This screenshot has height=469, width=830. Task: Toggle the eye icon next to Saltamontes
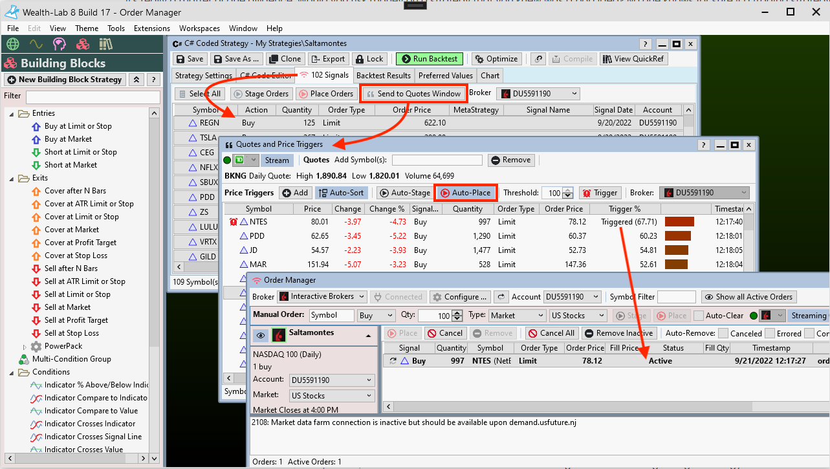pyautogui.click(x=260, y=335)
